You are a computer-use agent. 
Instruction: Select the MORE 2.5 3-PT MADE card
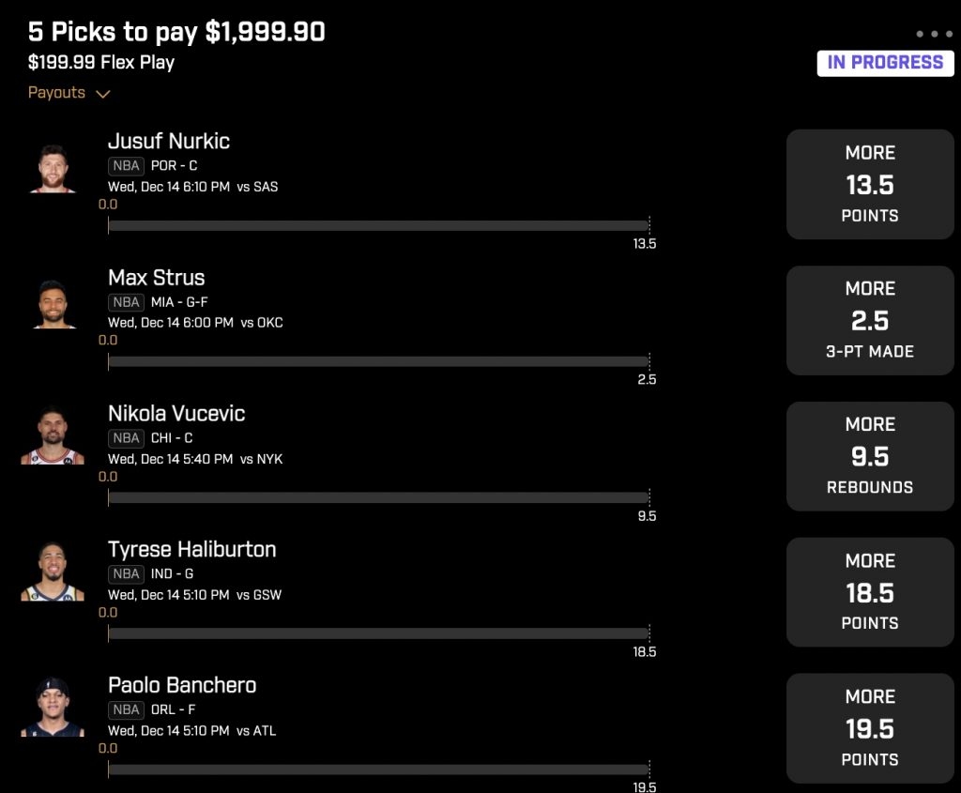click(870, 320)
